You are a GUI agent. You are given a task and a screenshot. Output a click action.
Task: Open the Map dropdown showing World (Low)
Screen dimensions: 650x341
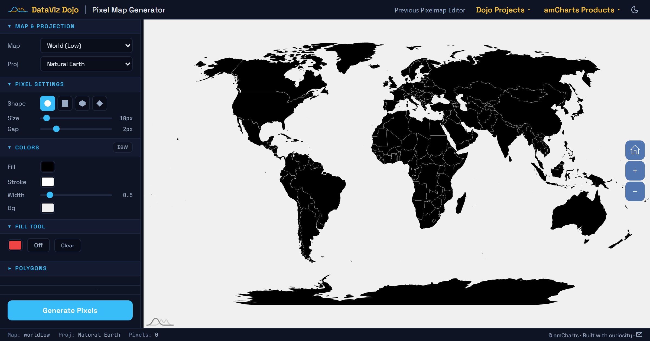click(86, 45)
